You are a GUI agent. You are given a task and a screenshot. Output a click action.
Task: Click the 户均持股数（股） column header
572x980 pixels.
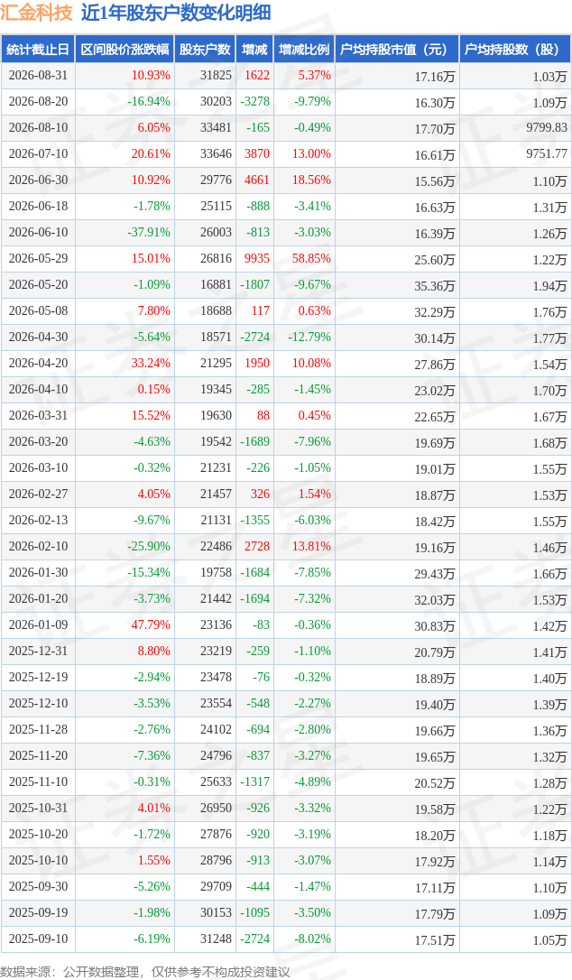[515, 50]
